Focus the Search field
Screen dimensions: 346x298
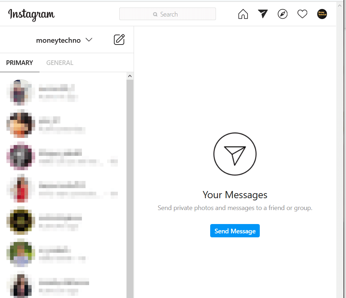pyautogui.click(x=167, y=14)
